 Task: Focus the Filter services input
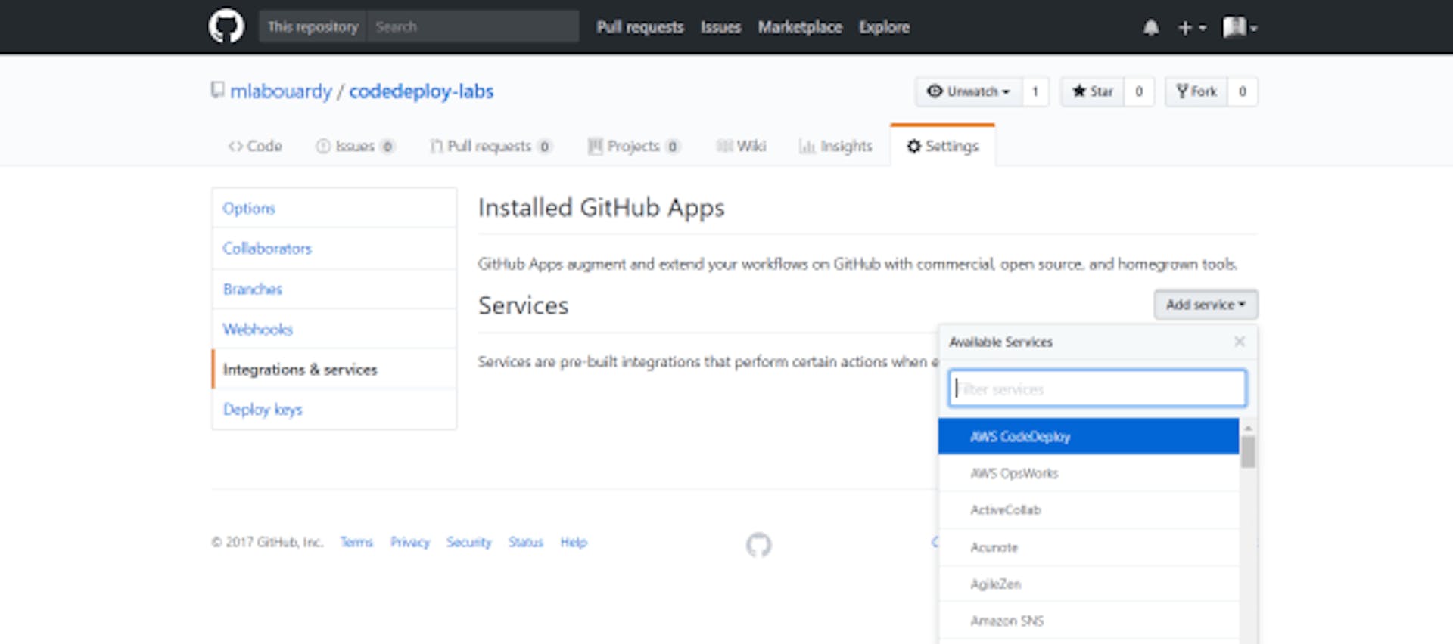pos(1097,389)
